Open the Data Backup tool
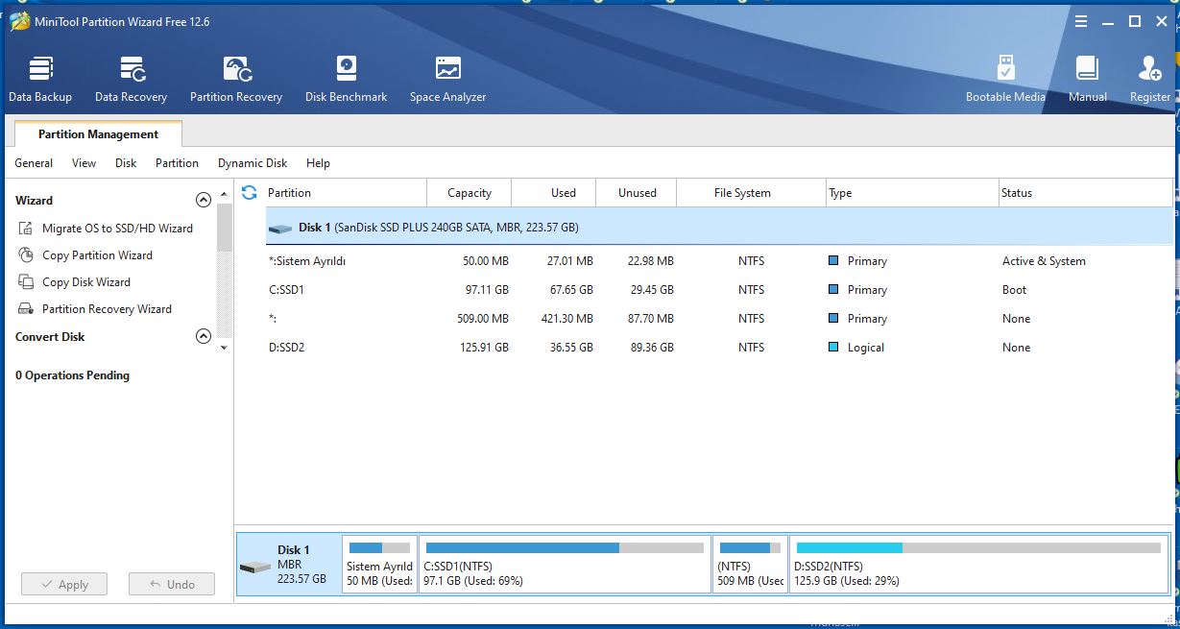The image size is (1180, 629). tap(40, 79)
